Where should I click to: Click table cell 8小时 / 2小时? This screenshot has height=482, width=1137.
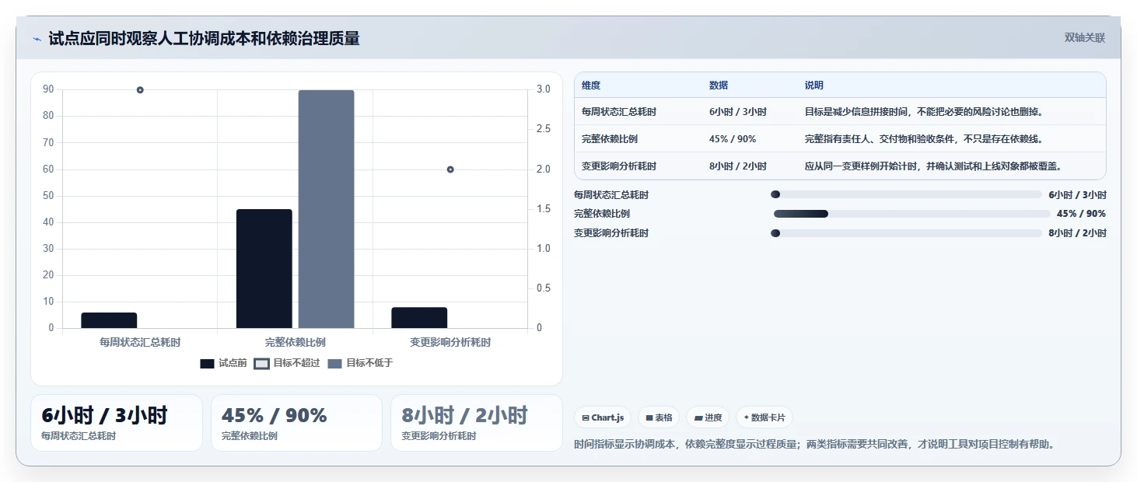click(738, 166)
